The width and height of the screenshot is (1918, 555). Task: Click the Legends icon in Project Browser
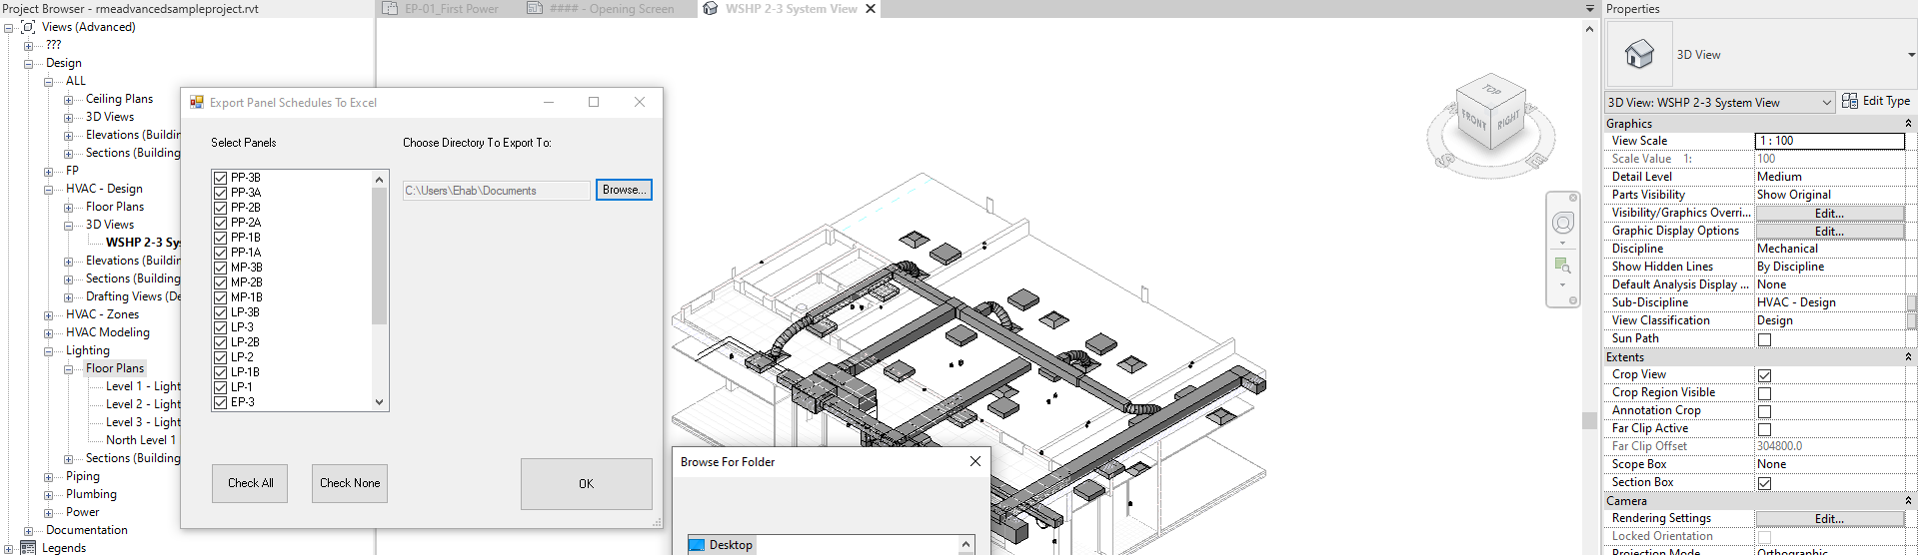click(28, 547)
